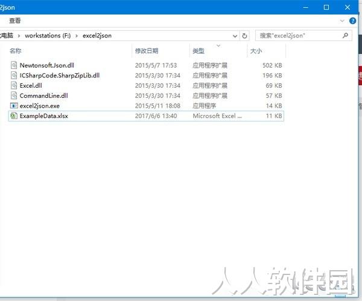The image size is (362, 301).
Task: Select the excel2json.exe application icon
Action: (x=14, y=106)
